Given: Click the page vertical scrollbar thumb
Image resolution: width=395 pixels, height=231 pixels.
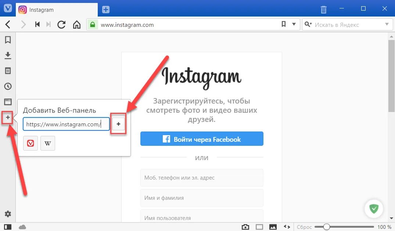Looking at the screenshot, I should 391,76.
